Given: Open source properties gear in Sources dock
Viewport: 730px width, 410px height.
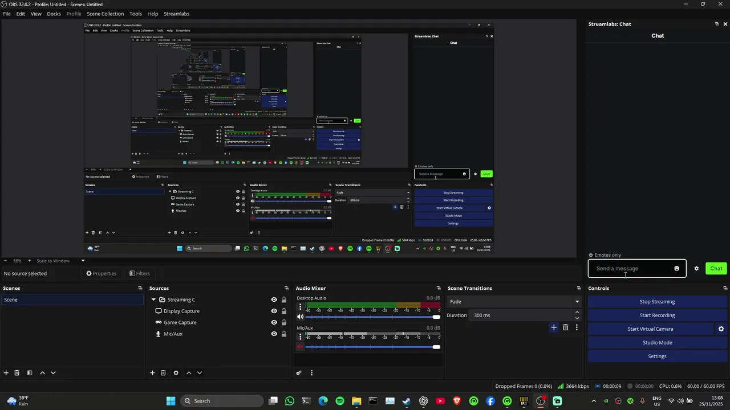Looking at the screenshot, I should pyautogui.click(x=176, y=373).
